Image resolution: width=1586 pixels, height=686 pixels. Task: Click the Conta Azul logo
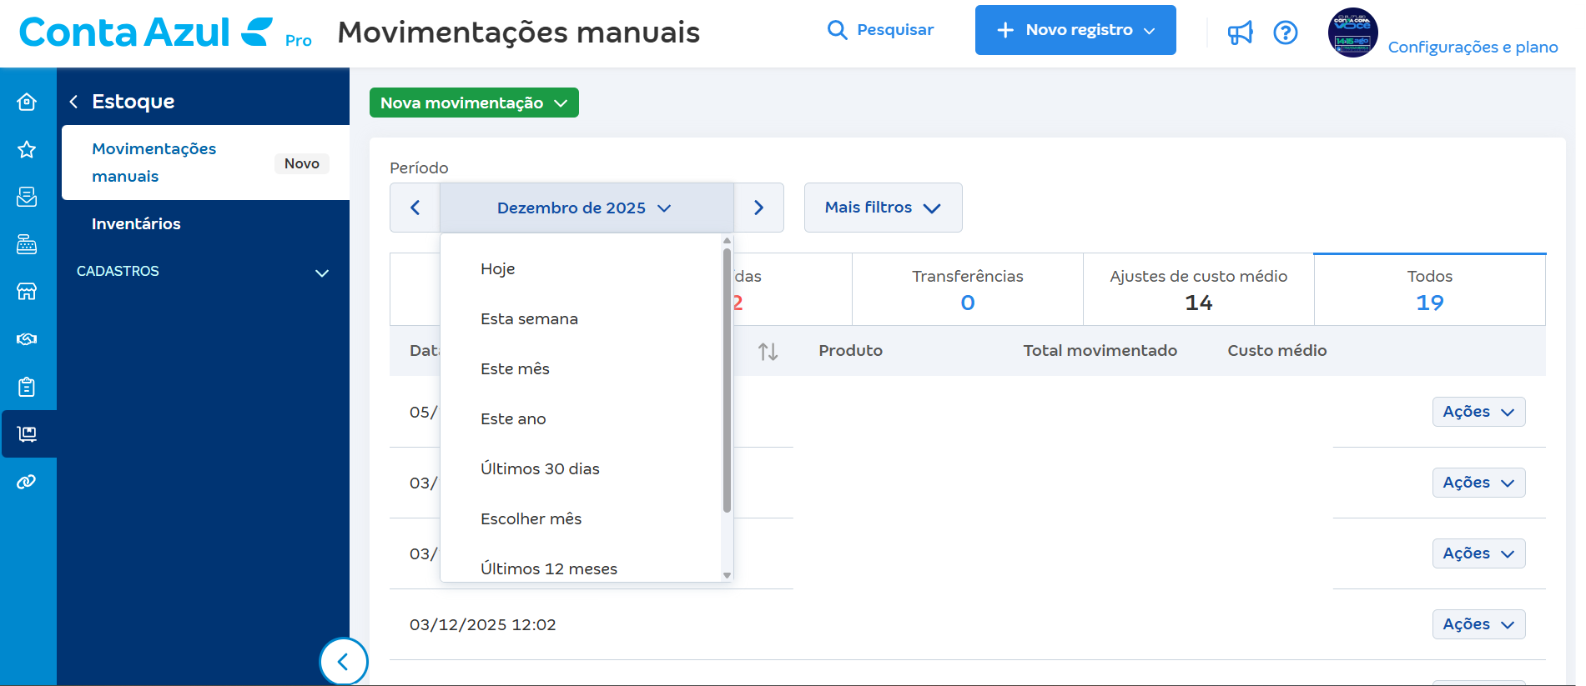(146, 33)
